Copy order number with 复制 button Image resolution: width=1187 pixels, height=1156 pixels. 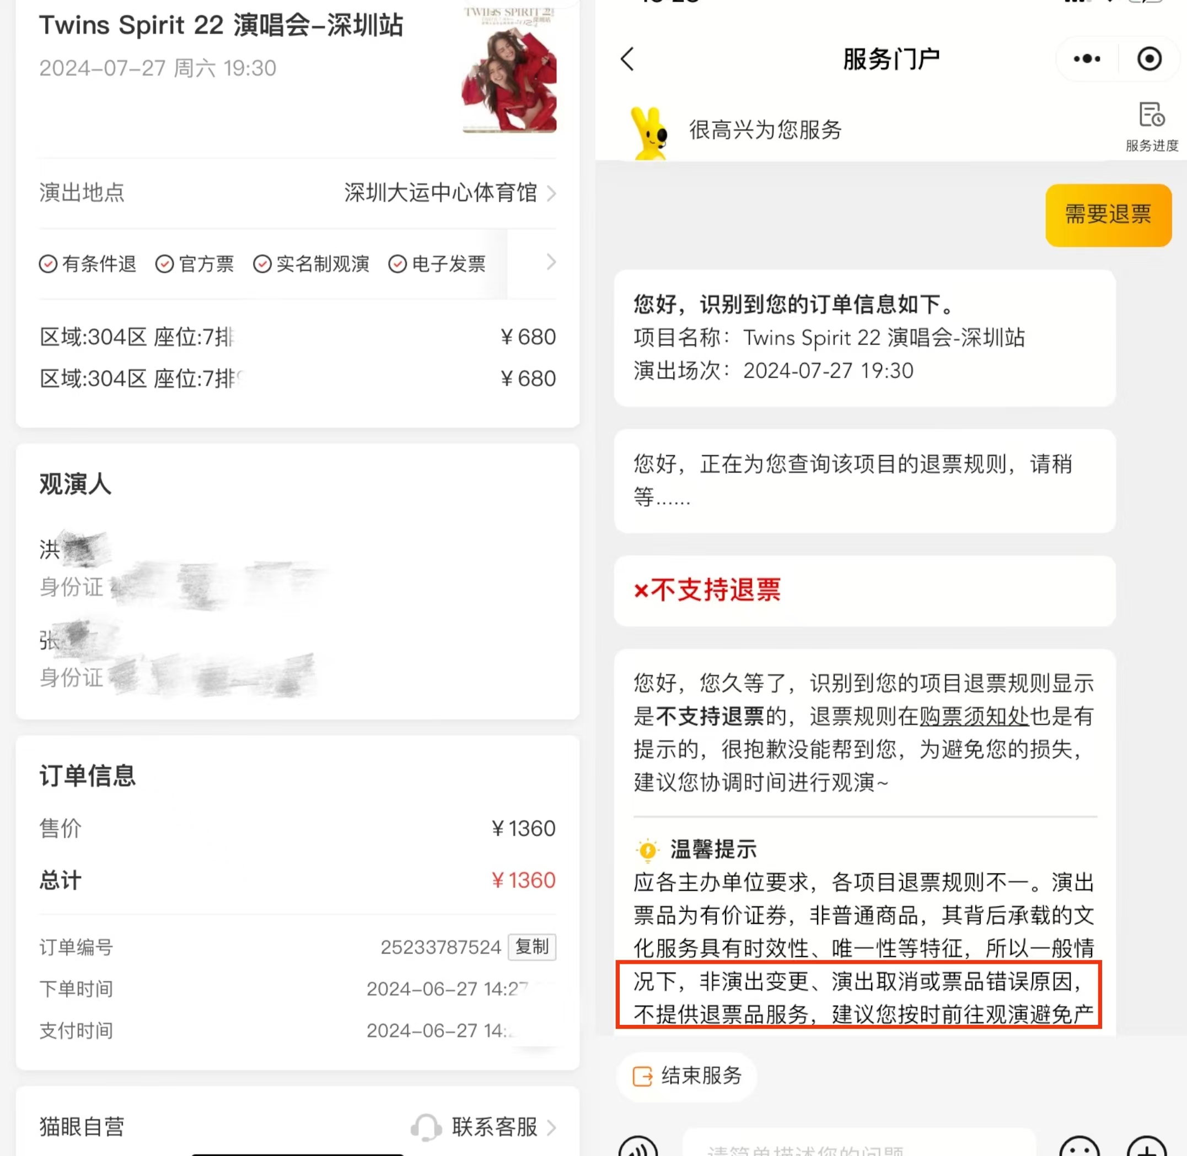[x=532, y=947]
